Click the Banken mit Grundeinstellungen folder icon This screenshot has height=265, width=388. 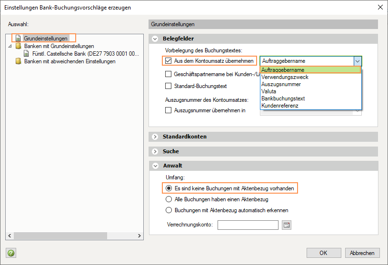pyautogui.click(x=18, y=46)
